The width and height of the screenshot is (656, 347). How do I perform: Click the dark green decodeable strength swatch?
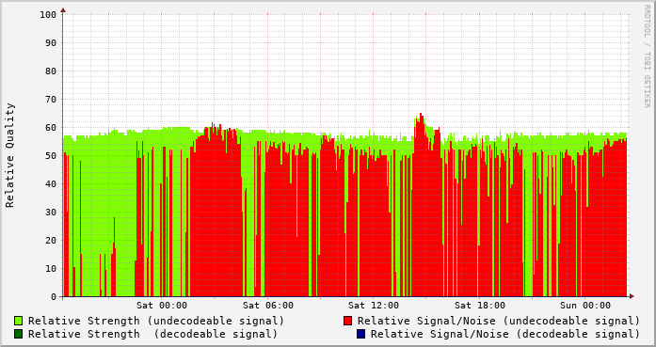click(x=19, y=334)
